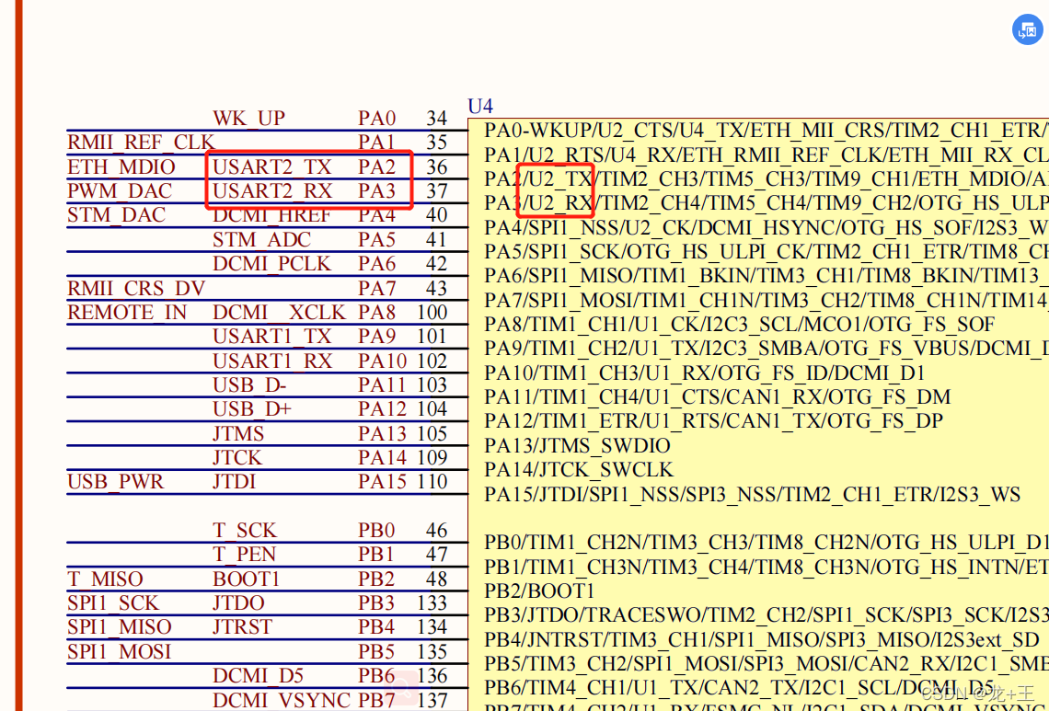The height and width of the screenshot is (711, 1049).
Task: Click pin number 105
Action: (432, 433)
